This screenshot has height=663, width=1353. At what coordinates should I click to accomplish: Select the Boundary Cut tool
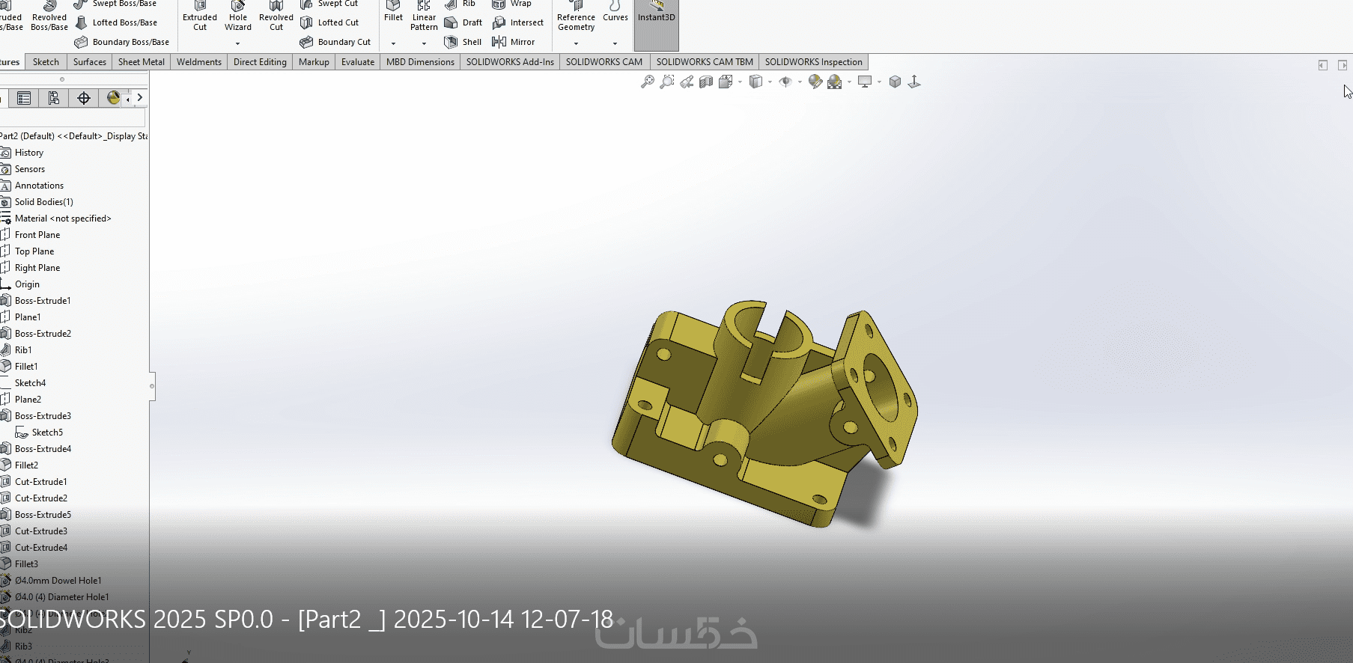(335, 42)
